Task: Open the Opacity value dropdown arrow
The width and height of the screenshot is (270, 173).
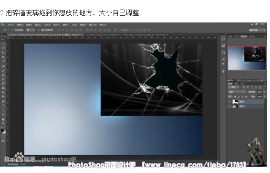Action: pos(265,92)
